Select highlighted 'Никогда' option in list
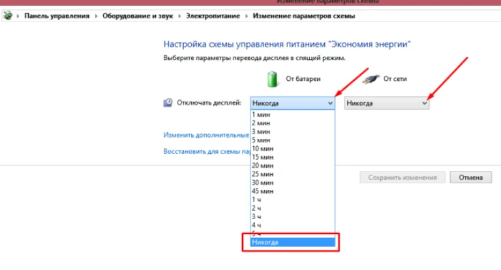 (x=292, y=242)
